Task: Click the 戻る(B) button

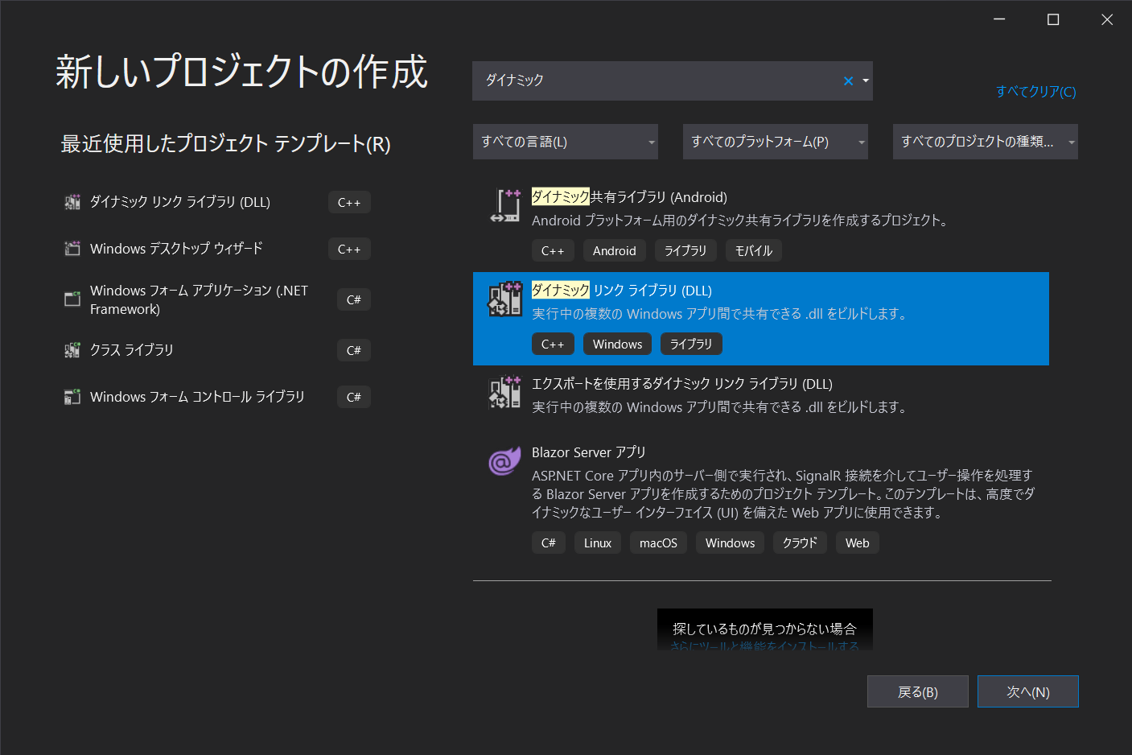Action: click(917, 691)
